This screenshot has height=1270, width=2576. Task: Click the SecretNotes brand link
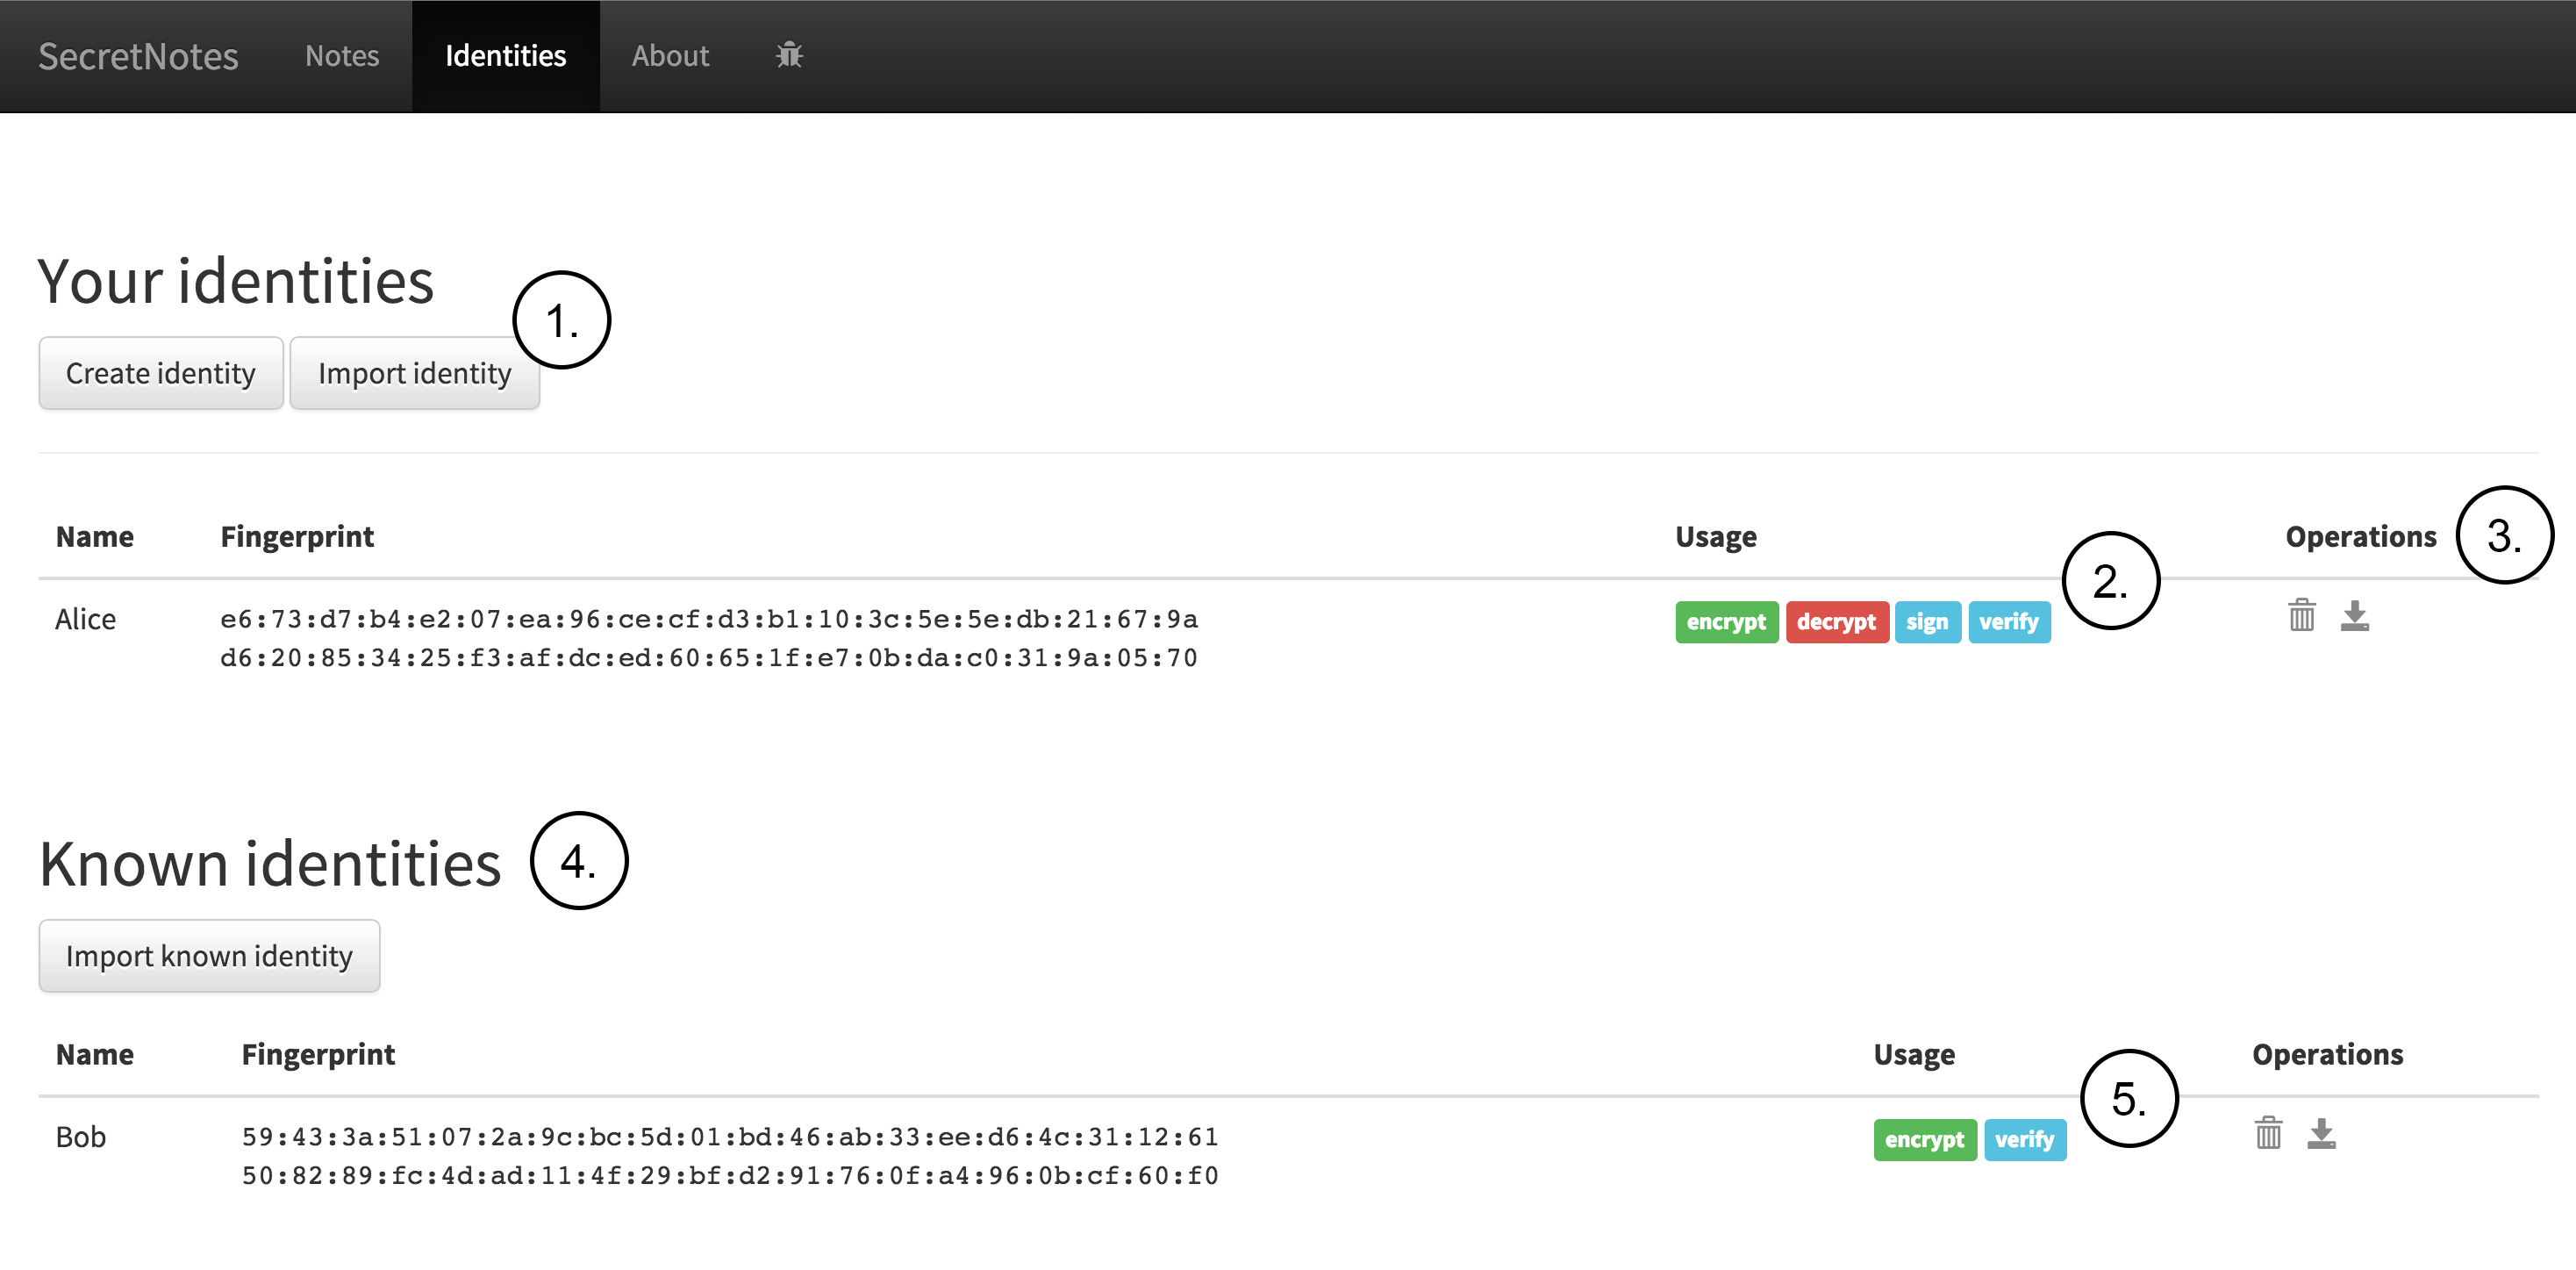138,56
